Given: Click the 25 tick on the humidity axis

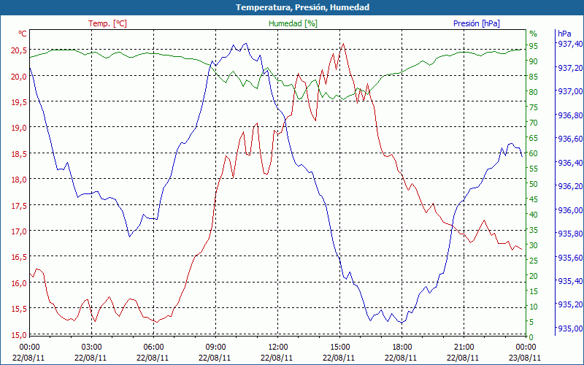Looking at the screenshot, I should [534, 261].
